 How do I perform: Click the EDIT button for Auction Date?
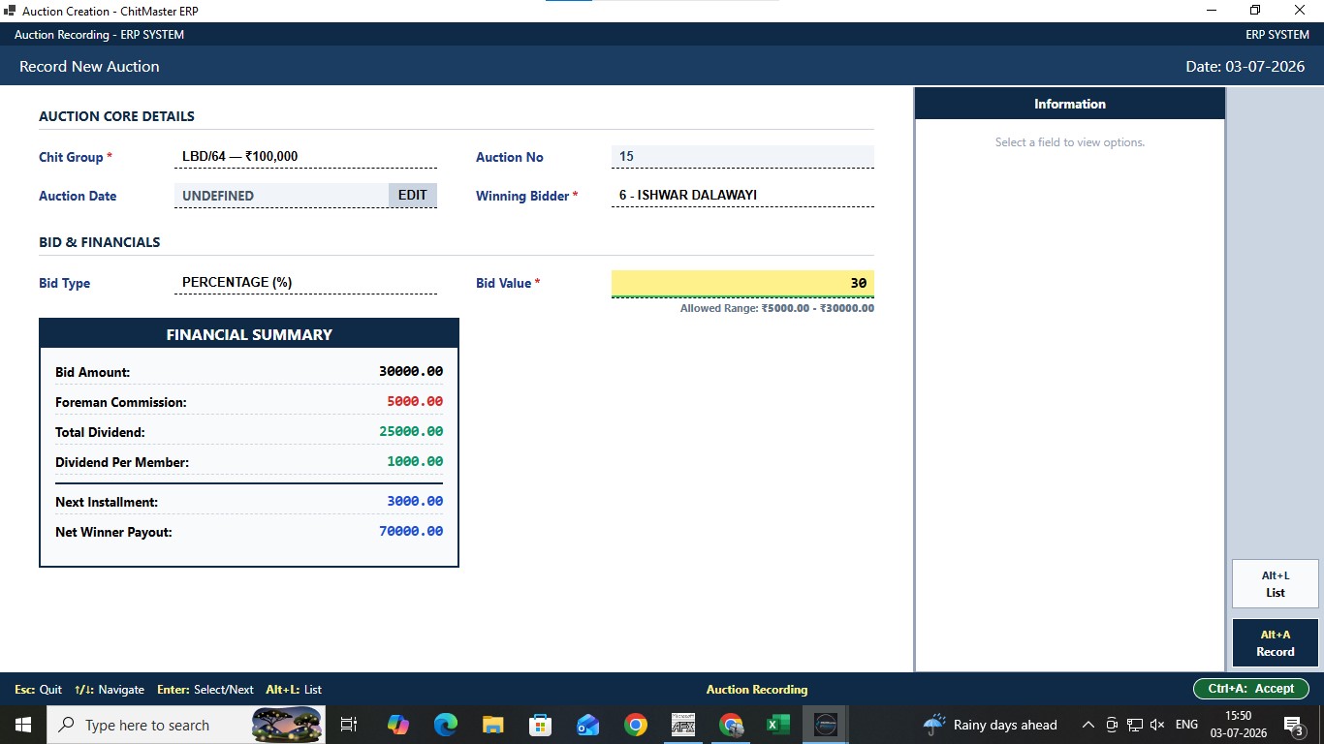pyautogui.click(x=413, y=196)
